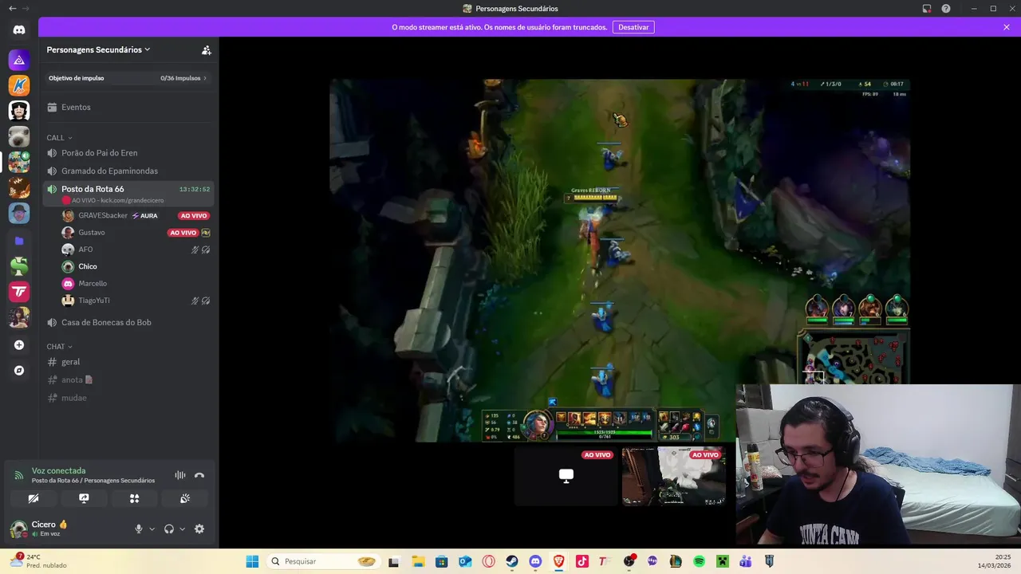Open microphone input options arrow
This screenshot has height=574, width=1021.
pos(152,529)
